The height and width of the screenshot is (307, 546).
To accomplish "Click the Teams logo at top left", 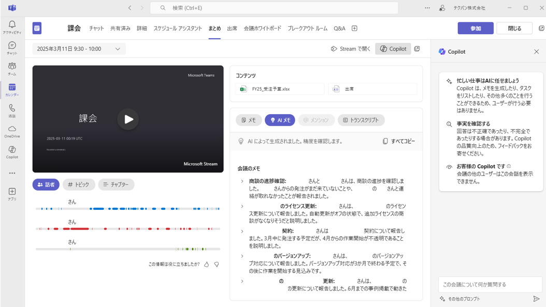I will pos(12,8).
